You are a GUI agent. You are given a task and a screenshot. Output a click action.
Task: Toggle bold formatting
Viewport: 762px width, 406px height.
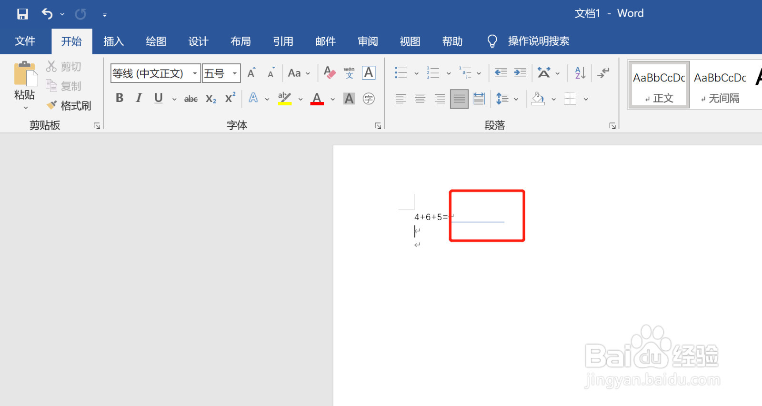[120, 98]
